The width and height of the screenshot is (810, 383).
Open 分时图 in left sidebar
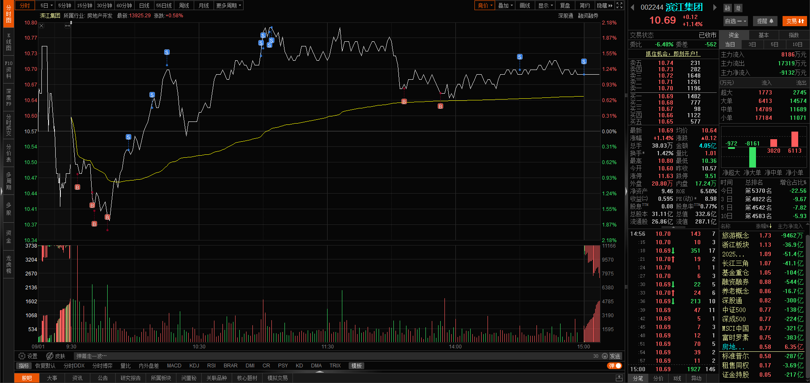(x=8, y=14)
